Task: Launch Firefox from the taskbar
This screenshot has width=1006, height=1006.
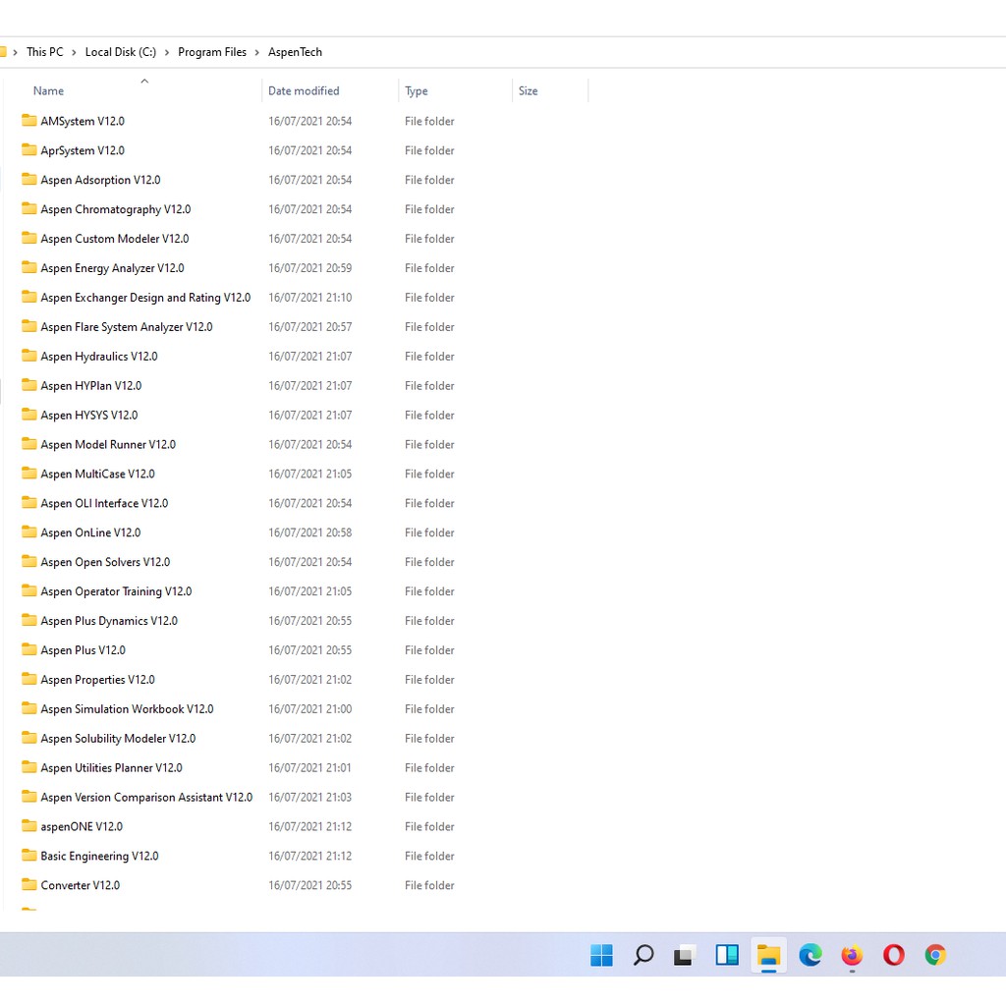Action: (x=852, y=955)
